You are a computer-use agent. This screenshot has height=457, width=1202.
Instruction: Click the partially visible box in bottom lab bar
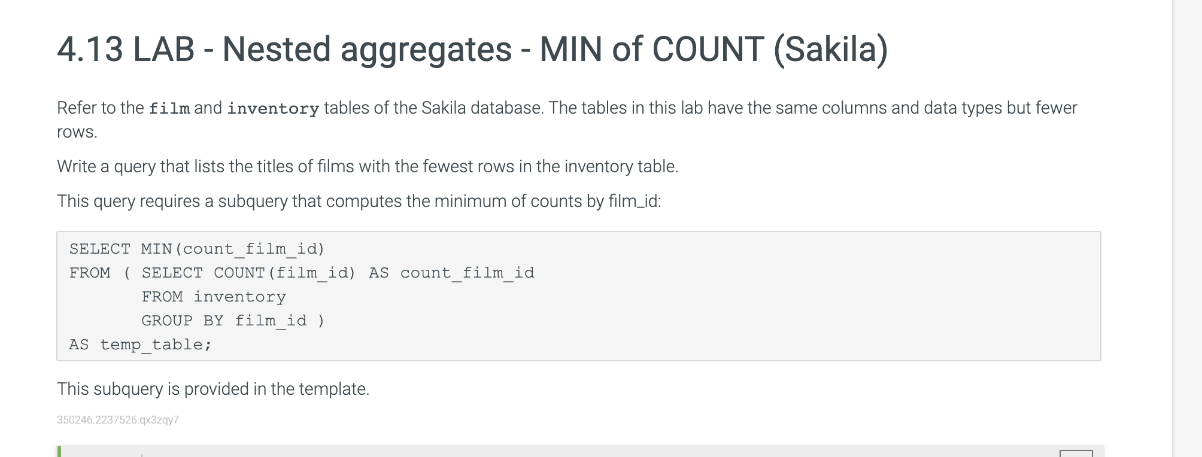[1076, 453]
